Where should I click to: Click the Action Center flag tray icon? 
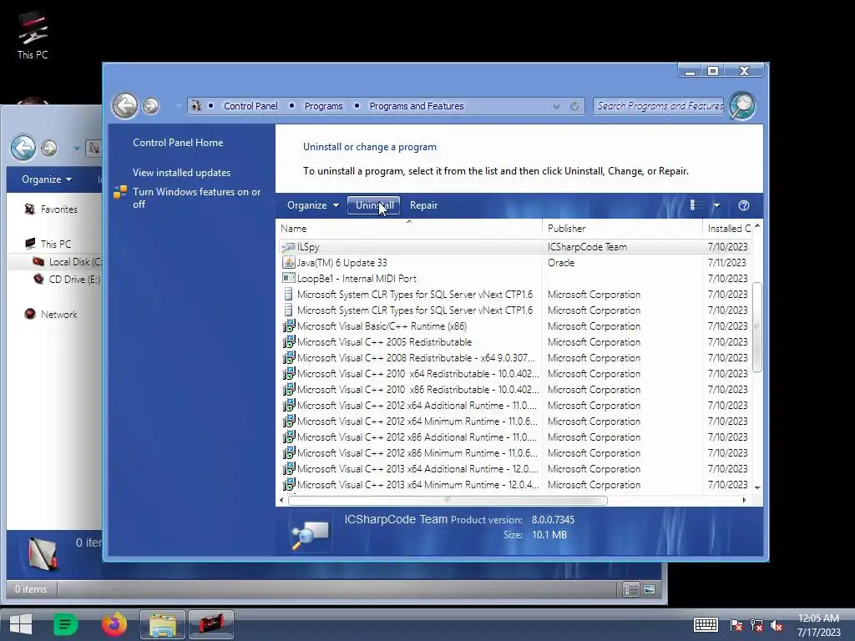736,625
